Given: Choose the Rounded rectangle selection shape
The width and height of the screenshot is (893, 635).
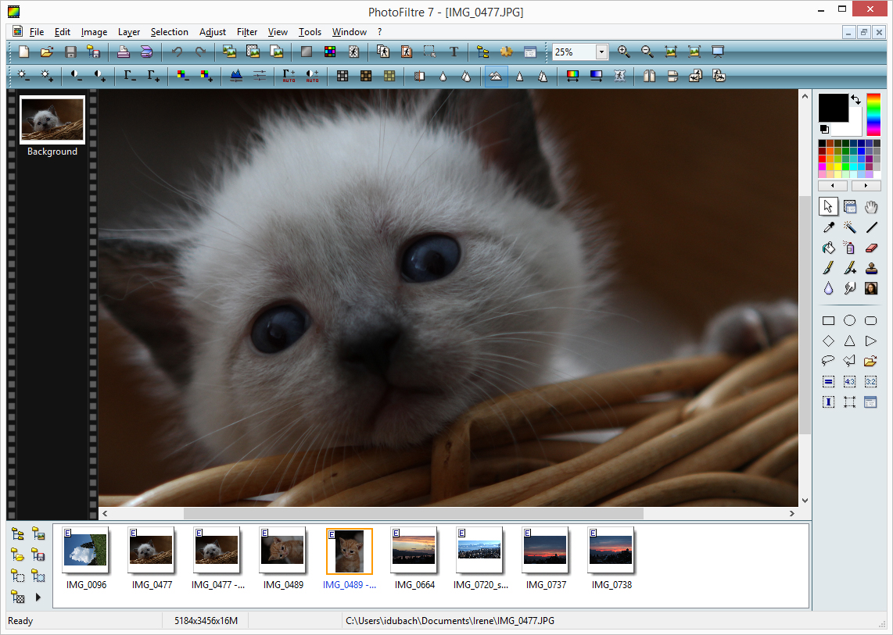Looking at the screenshot, I should [871, 321].
